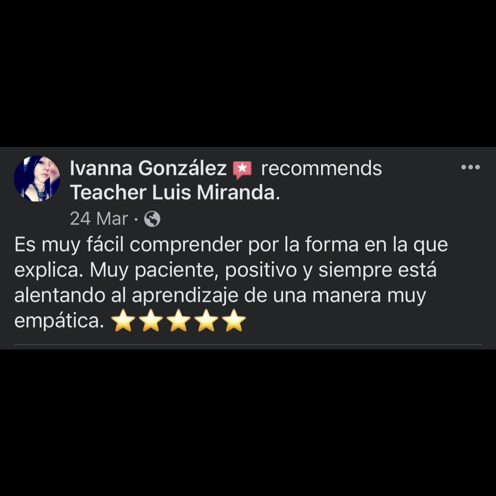
Task: Tap the middle third star emoji
Action: (179, 321)
